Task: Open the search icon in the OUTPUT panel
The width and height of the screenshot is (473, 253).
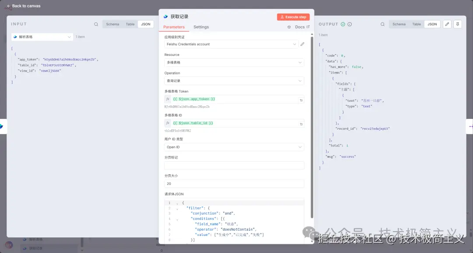Action: pos(382,24)
